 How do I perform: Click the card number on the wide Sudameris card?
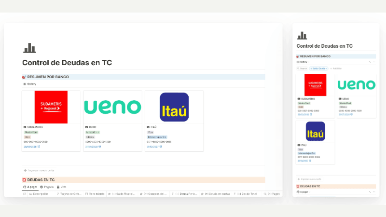(36, 142)
